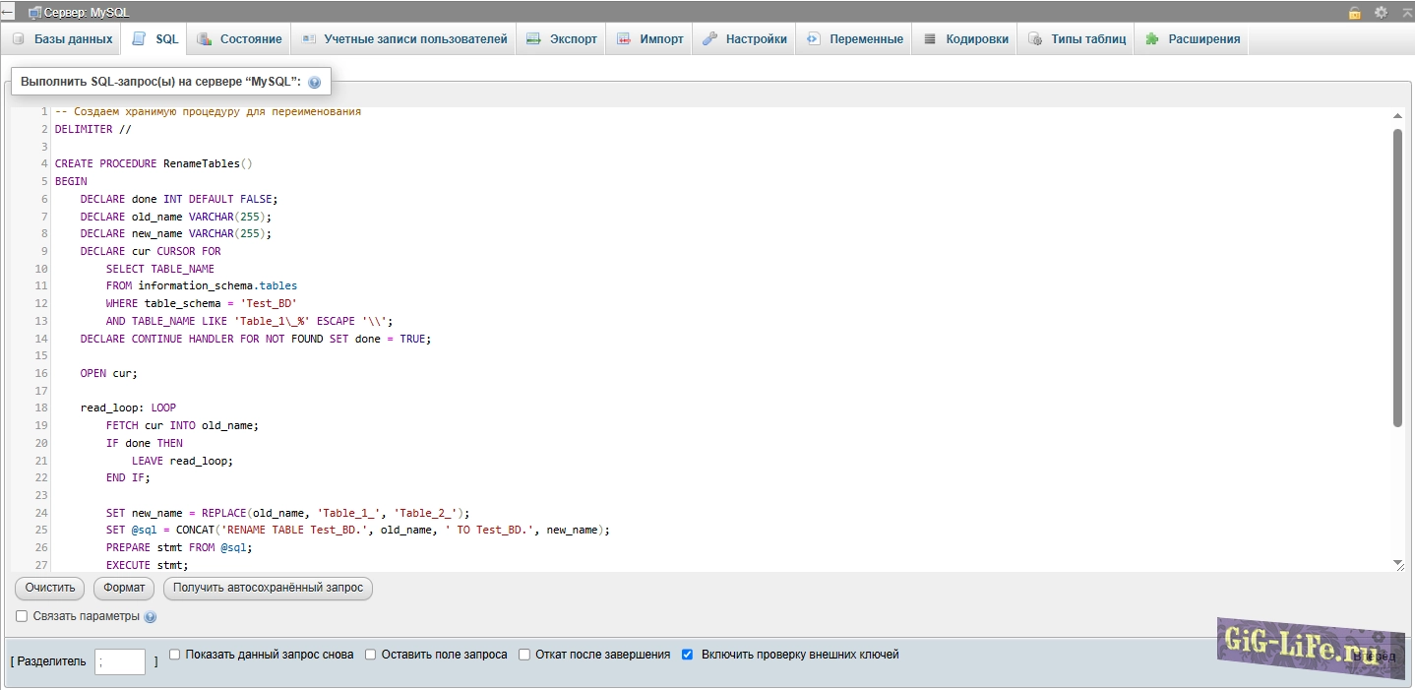Open SQL query help icon next to "MySQL"
Viewport: 1415px width, 690px height.
click(x=315, y=83)
